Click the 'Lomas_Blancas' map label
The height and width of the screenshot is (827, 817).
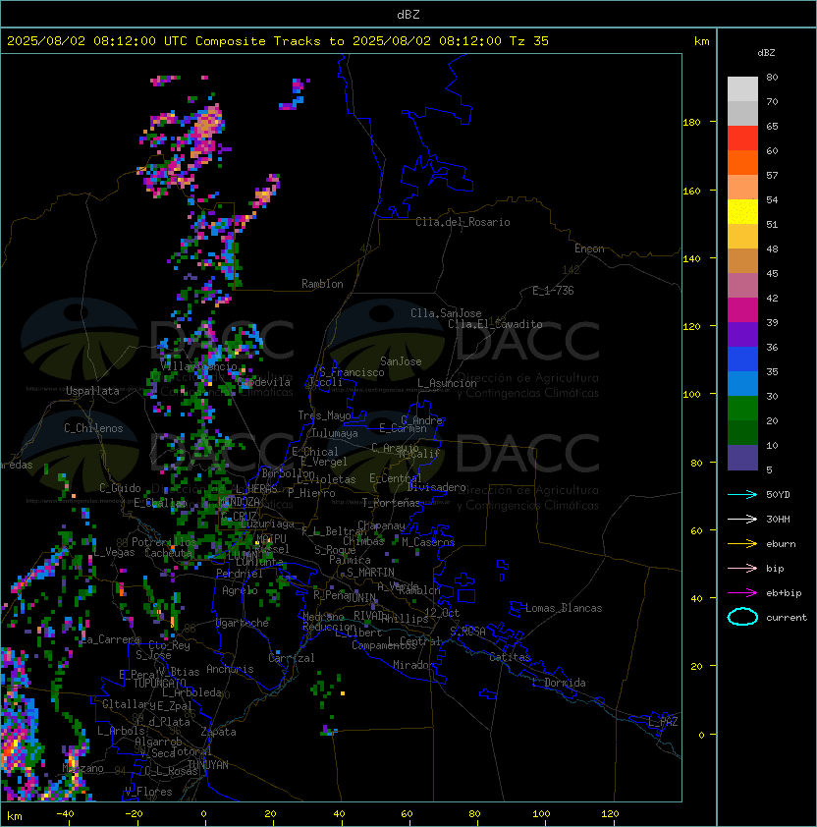pos(564,608)
